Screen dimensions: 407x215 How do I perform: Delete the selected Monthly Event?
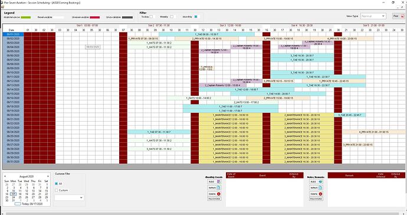pos(214,193)
